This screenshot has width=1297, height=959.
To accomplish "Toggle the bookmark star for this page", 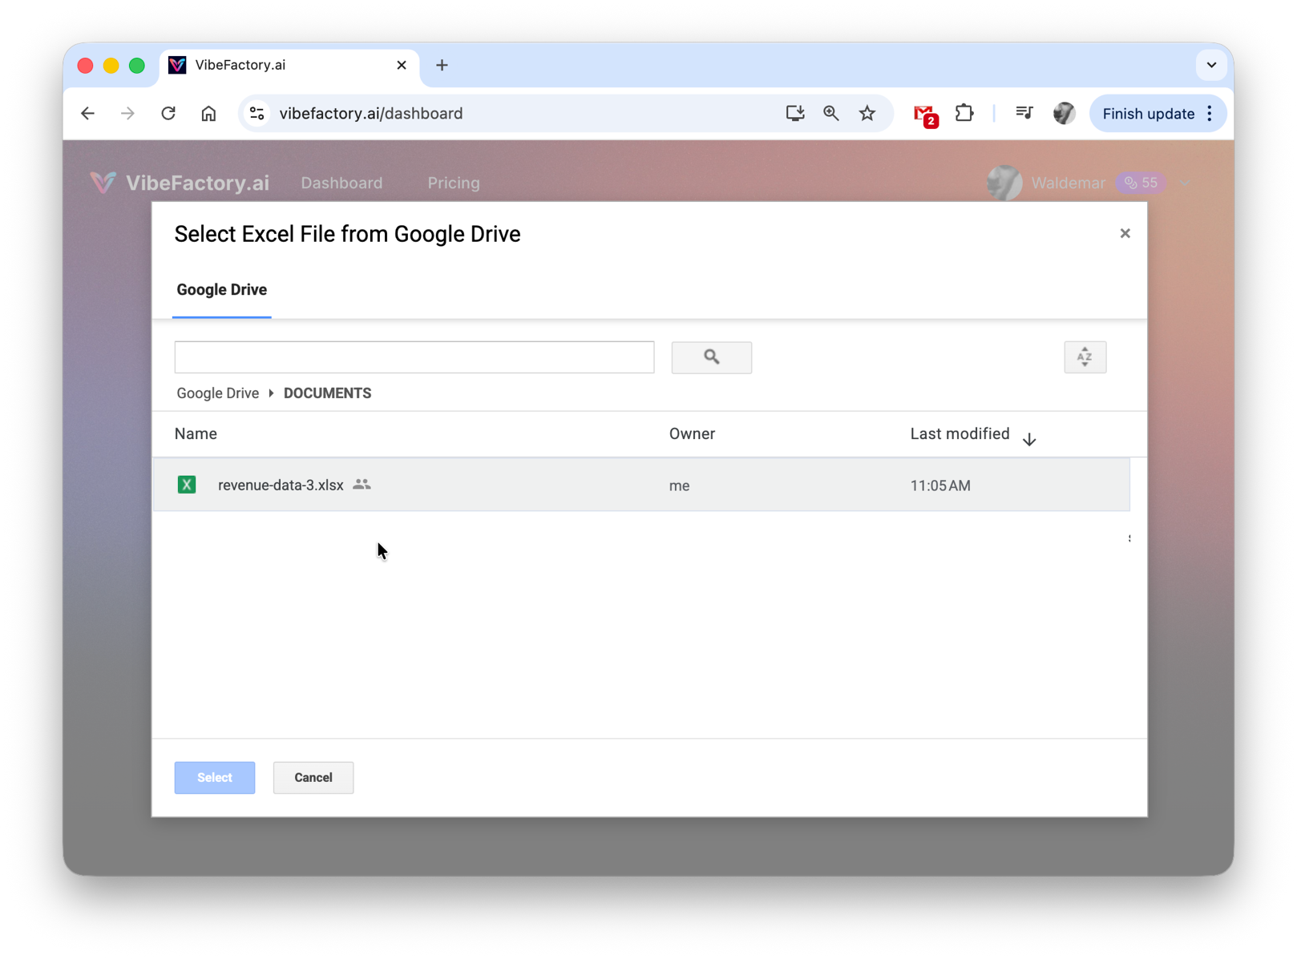I will click(867, 113).
